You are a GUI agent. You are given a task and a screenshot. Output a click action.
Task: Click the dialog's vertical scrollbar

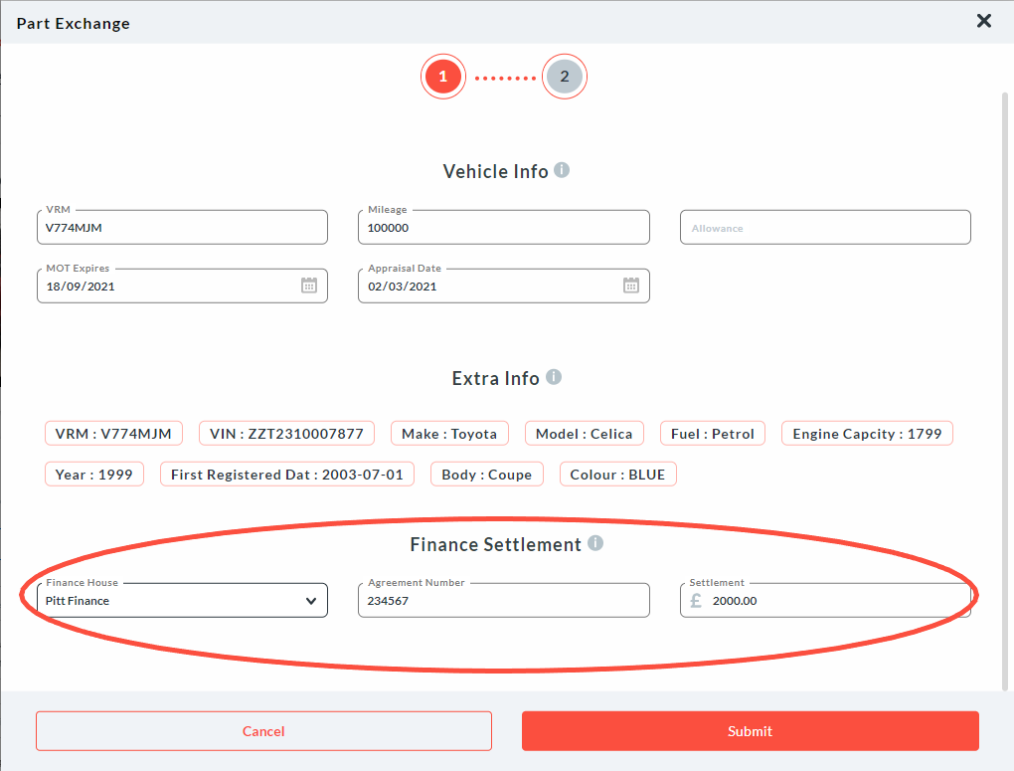point(1004,388)
